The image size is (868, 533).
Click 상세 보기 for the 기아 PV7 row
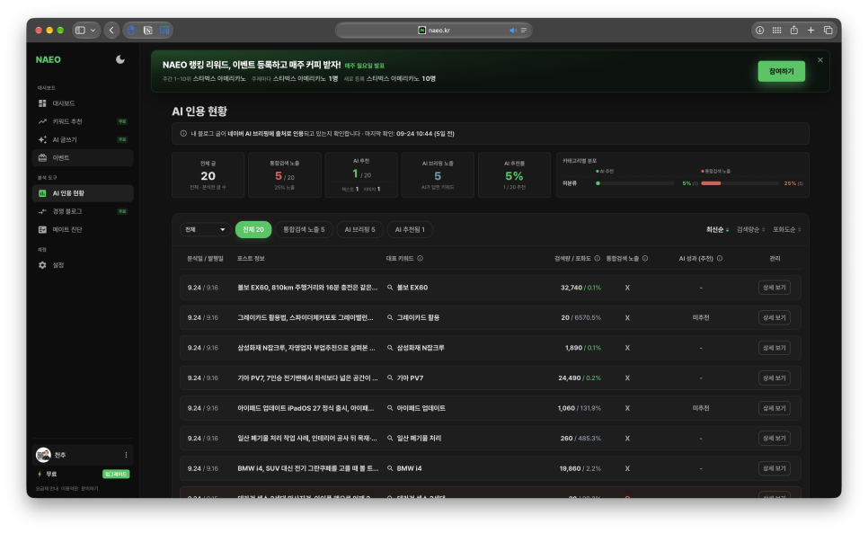pyautogui.click(x=774, y=378)
